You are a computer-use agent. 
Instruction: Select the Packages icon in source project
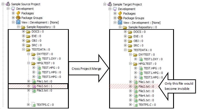(x=18, y=13)
